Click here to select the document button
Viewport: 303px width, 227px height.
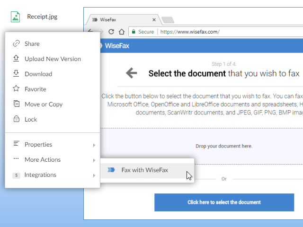224,202
